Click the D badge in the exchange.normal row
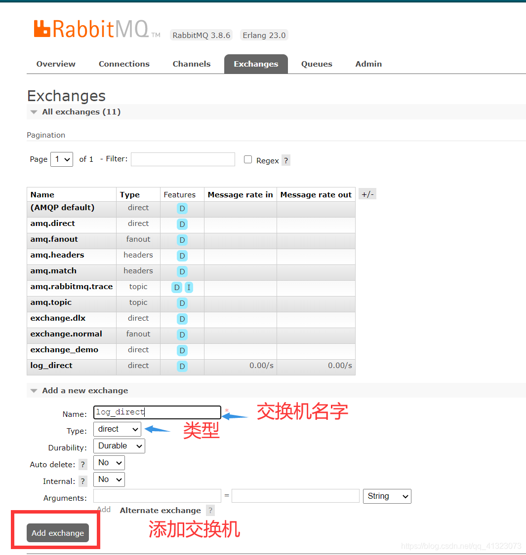The image size is (526, 555). (x=182, y=334)
